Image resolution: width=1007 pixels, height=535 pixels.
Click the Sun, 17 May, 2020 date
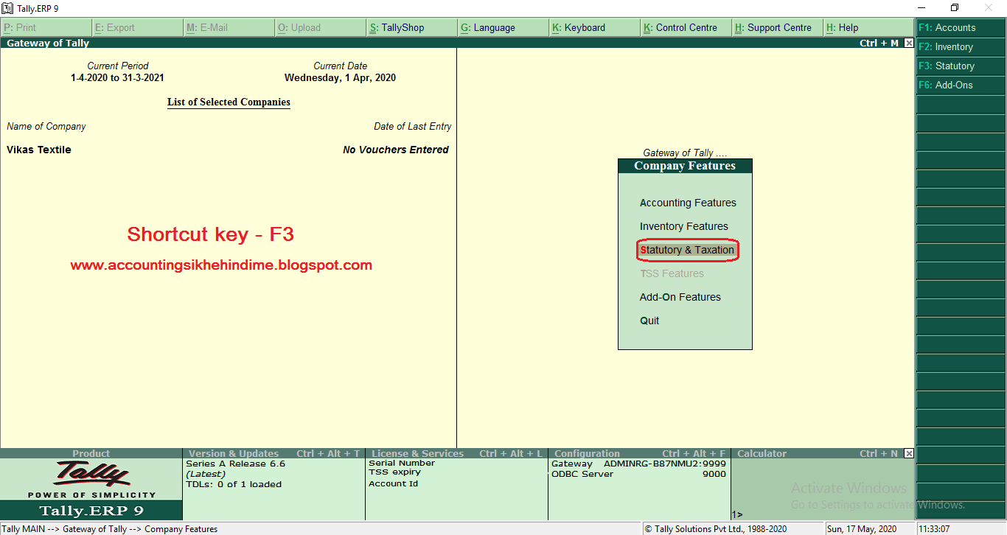tap(862, 529)
